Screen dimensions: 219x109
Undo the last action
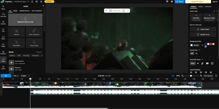pyautogui.click(x=29, y=76)
